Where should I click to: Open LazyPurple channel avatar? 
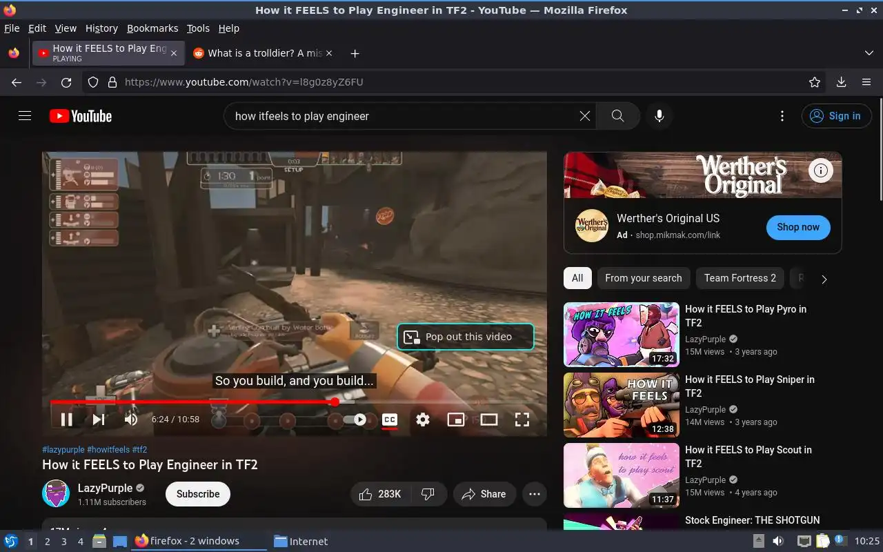56,494
